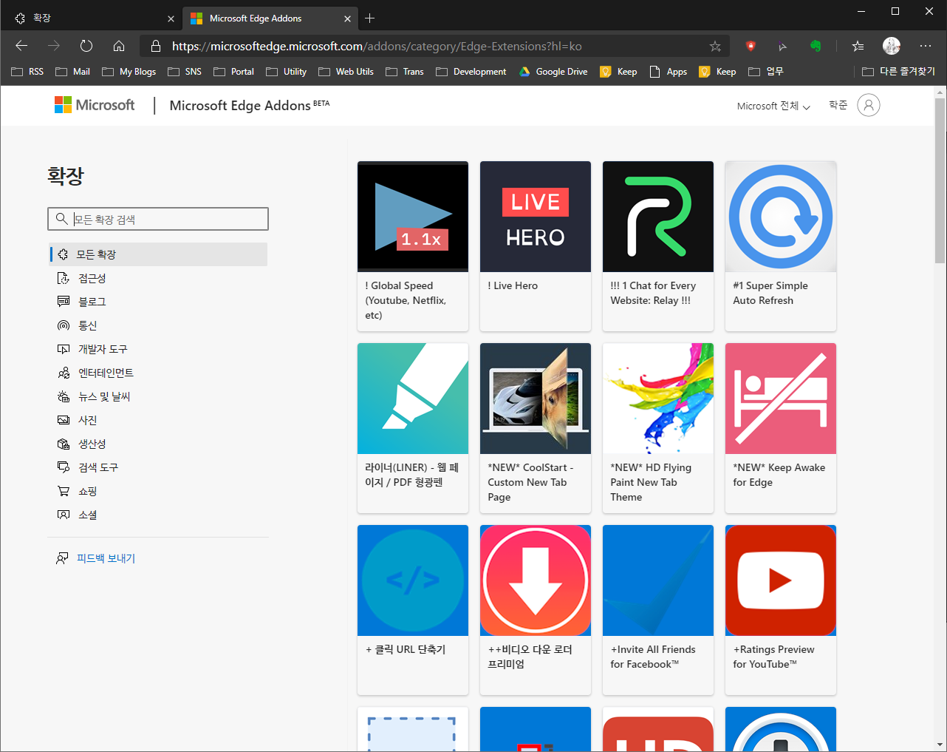Open the account sign-in user icon
Screen dimensions: 947x752
click(869, 105)
